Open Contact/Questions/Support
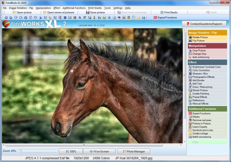The height and width of the screenshot is (162, 231). [204, 24]
